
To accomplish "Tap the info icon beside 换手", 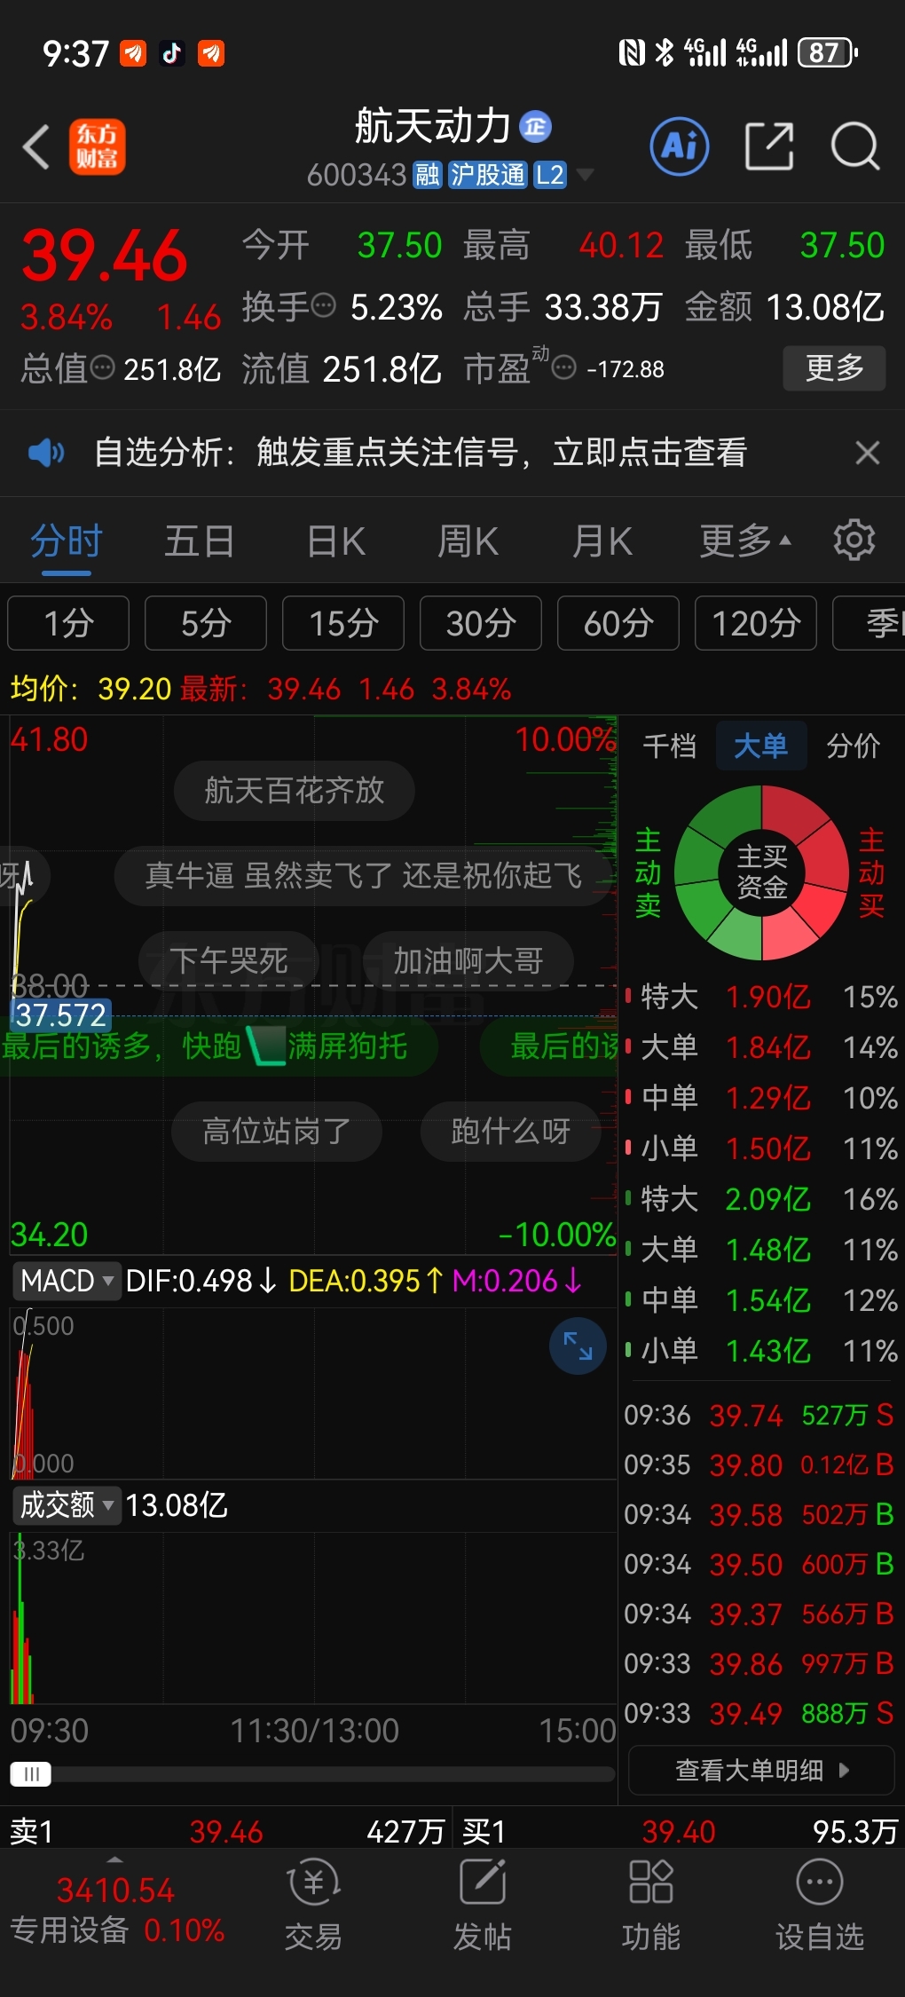I will pyautogui.click(x=324, y=305).
